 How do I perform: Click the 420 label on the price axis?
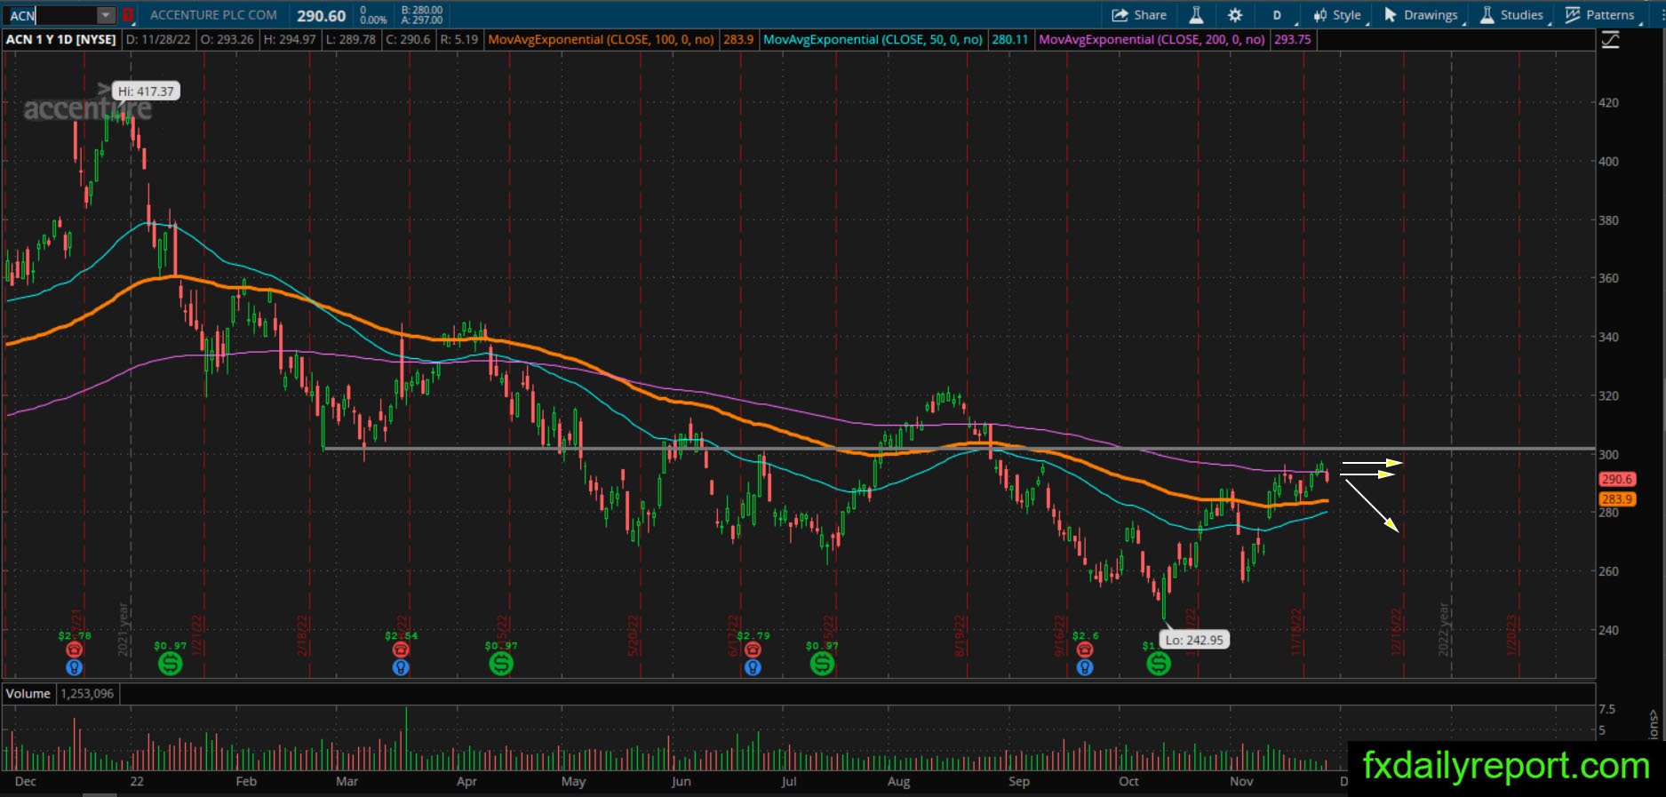(1608, 102)
